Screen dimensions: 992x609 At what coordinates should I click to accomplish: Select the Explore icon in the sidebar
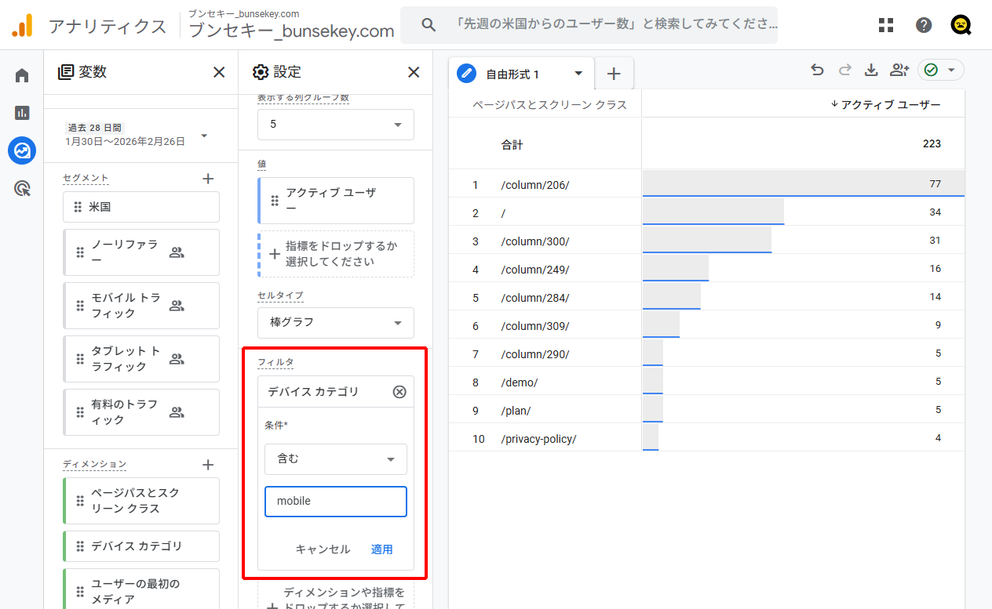(21, 150)
